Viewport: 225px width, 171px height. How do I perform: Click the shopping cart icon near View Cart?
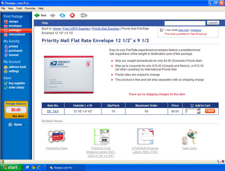pyautogui.click(x=161, y=30)
